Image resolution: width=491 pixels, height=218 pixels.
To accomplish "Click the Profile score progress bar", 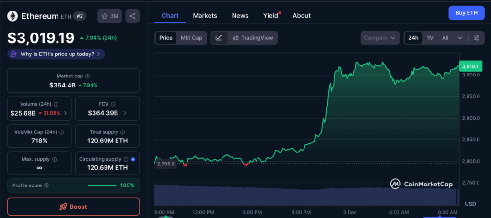I will point(102,185).
